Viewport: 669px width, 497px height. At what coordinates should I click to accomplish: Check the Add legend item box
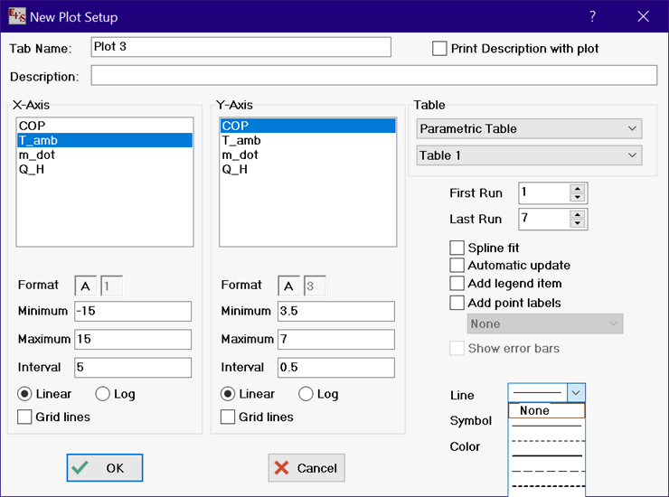click(x=457, y=284)
